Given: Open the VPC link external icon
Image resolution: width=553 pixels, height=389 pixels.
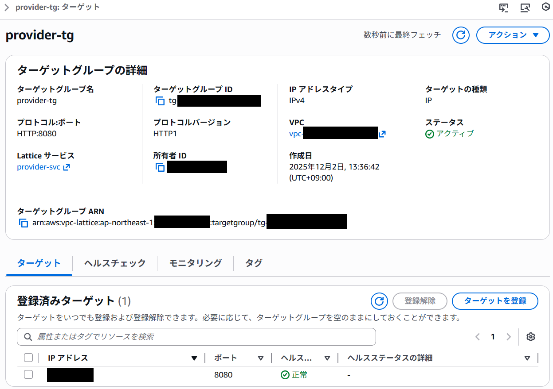Looking at the screenshot, I should (382, 134).
